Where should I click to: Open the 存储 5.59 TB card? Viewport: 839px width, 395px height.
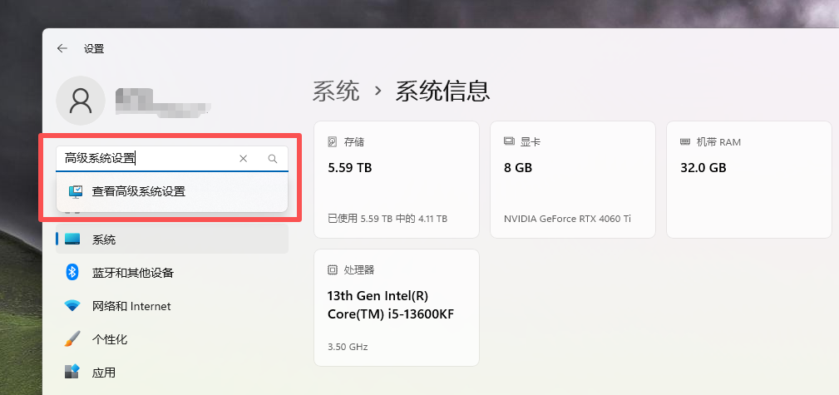click(397, 180)
